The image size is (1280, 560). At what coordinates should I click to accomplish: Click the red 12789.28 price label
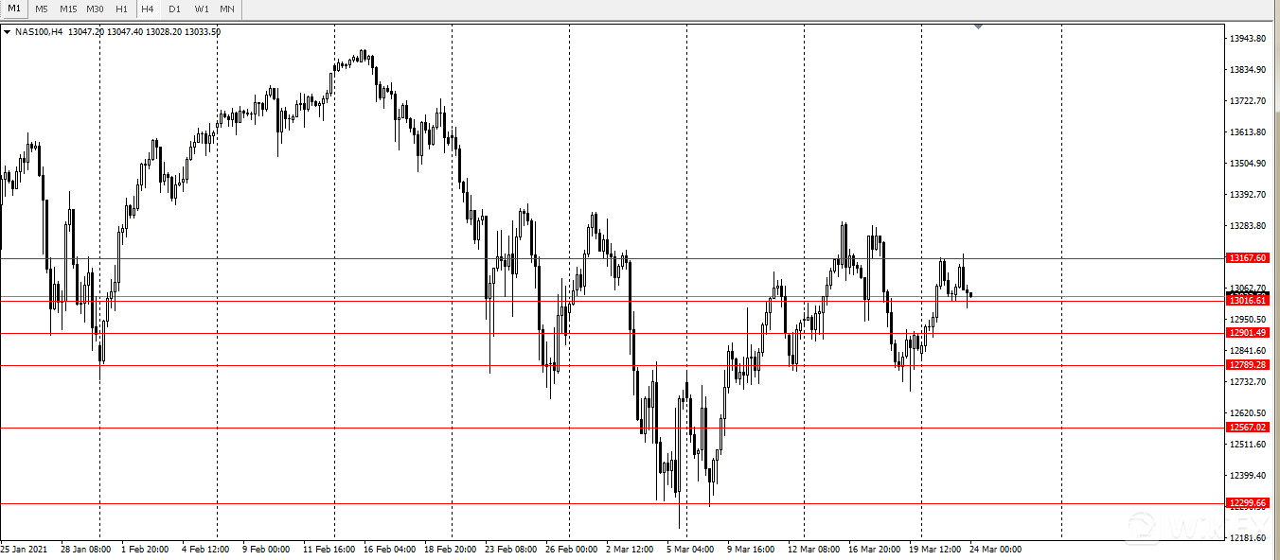pos(1247,365)
